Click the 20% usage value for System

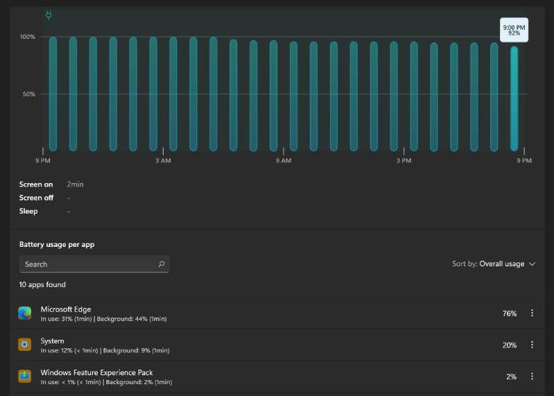pos(509,345)
